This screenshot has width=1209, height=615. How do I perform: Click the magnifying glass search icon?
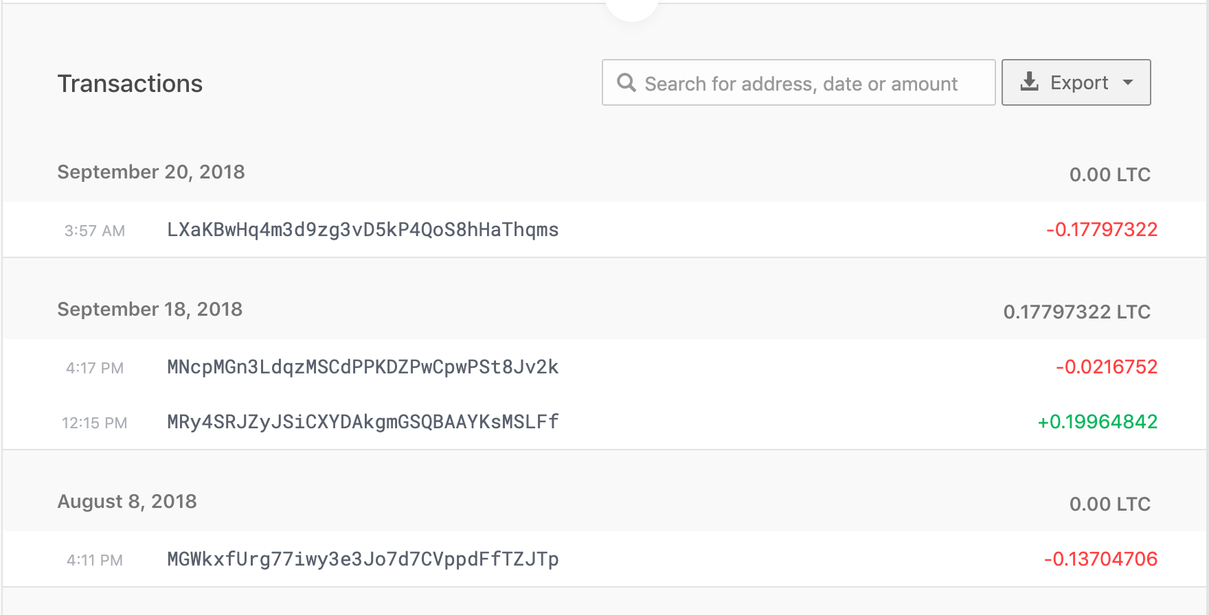click(626, 82)
